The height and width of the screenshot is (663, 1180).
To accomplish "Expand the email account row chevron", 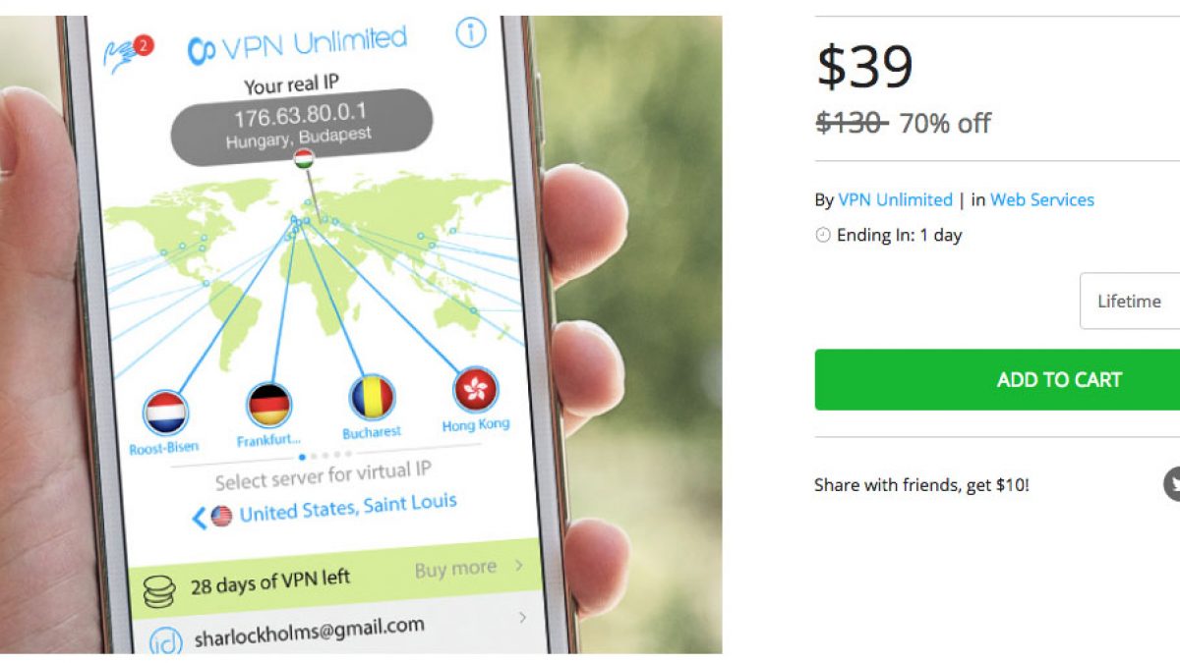I will 522,618.
